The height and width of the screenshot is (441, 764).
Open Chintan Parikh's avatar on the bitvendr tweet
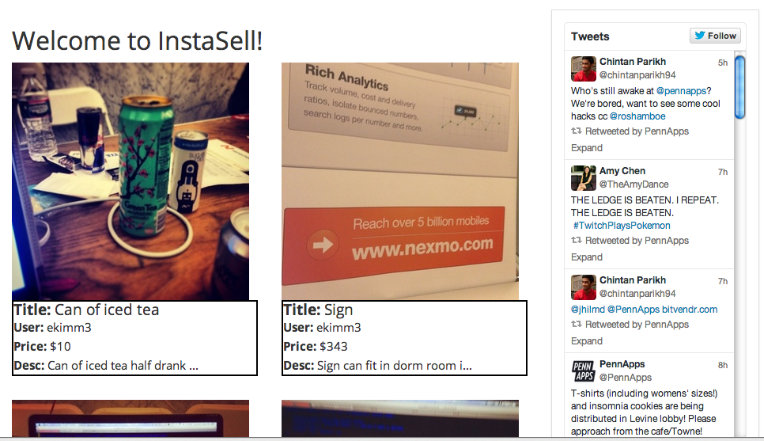[584, 287]
